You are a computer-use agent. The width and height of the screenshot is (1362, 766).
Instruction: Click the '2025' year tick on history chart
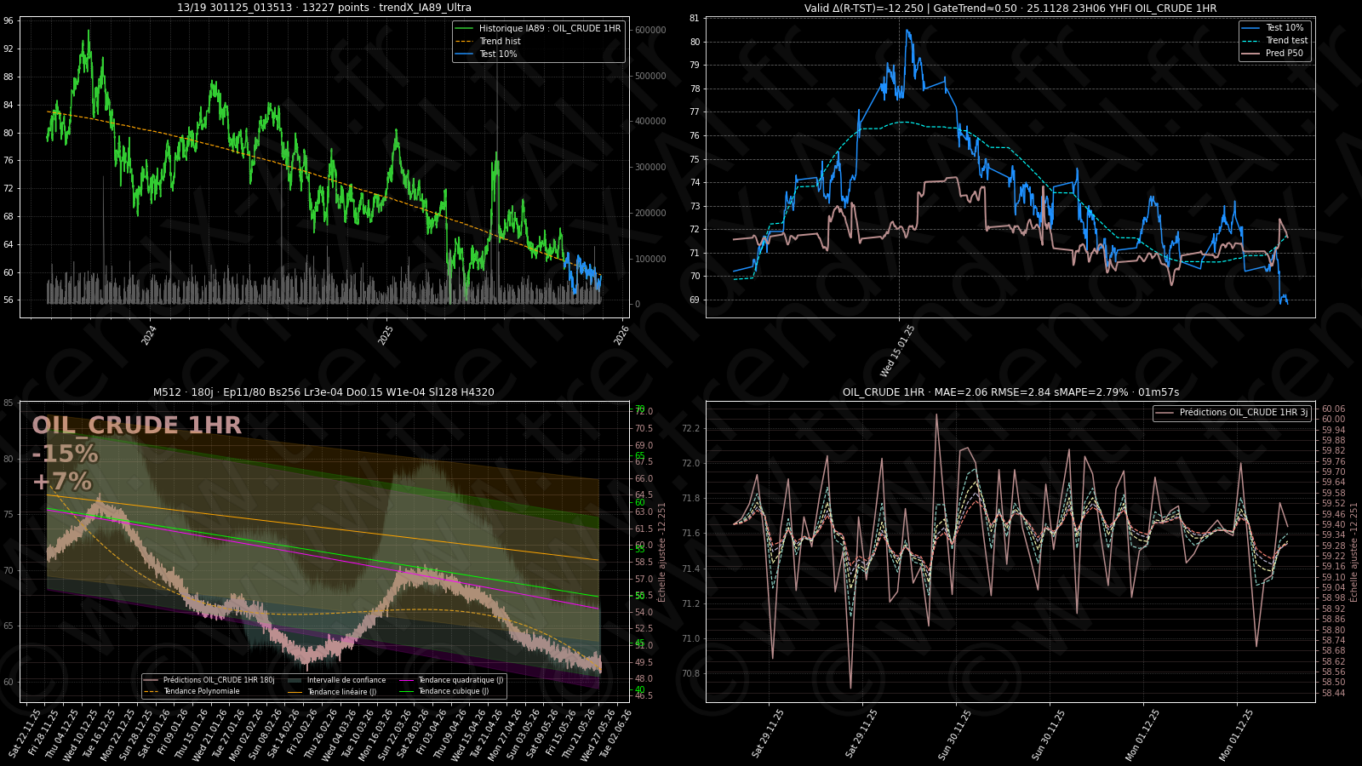click(x=386, y=335)
